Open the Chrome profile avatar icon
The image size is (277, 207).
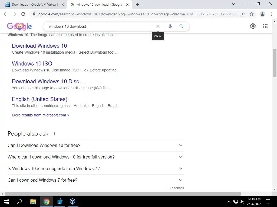click(x=262, y=14)
